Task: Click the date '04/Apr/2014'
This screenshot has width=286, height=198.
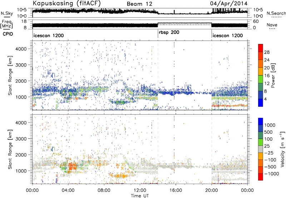Action: coord(229,4)
